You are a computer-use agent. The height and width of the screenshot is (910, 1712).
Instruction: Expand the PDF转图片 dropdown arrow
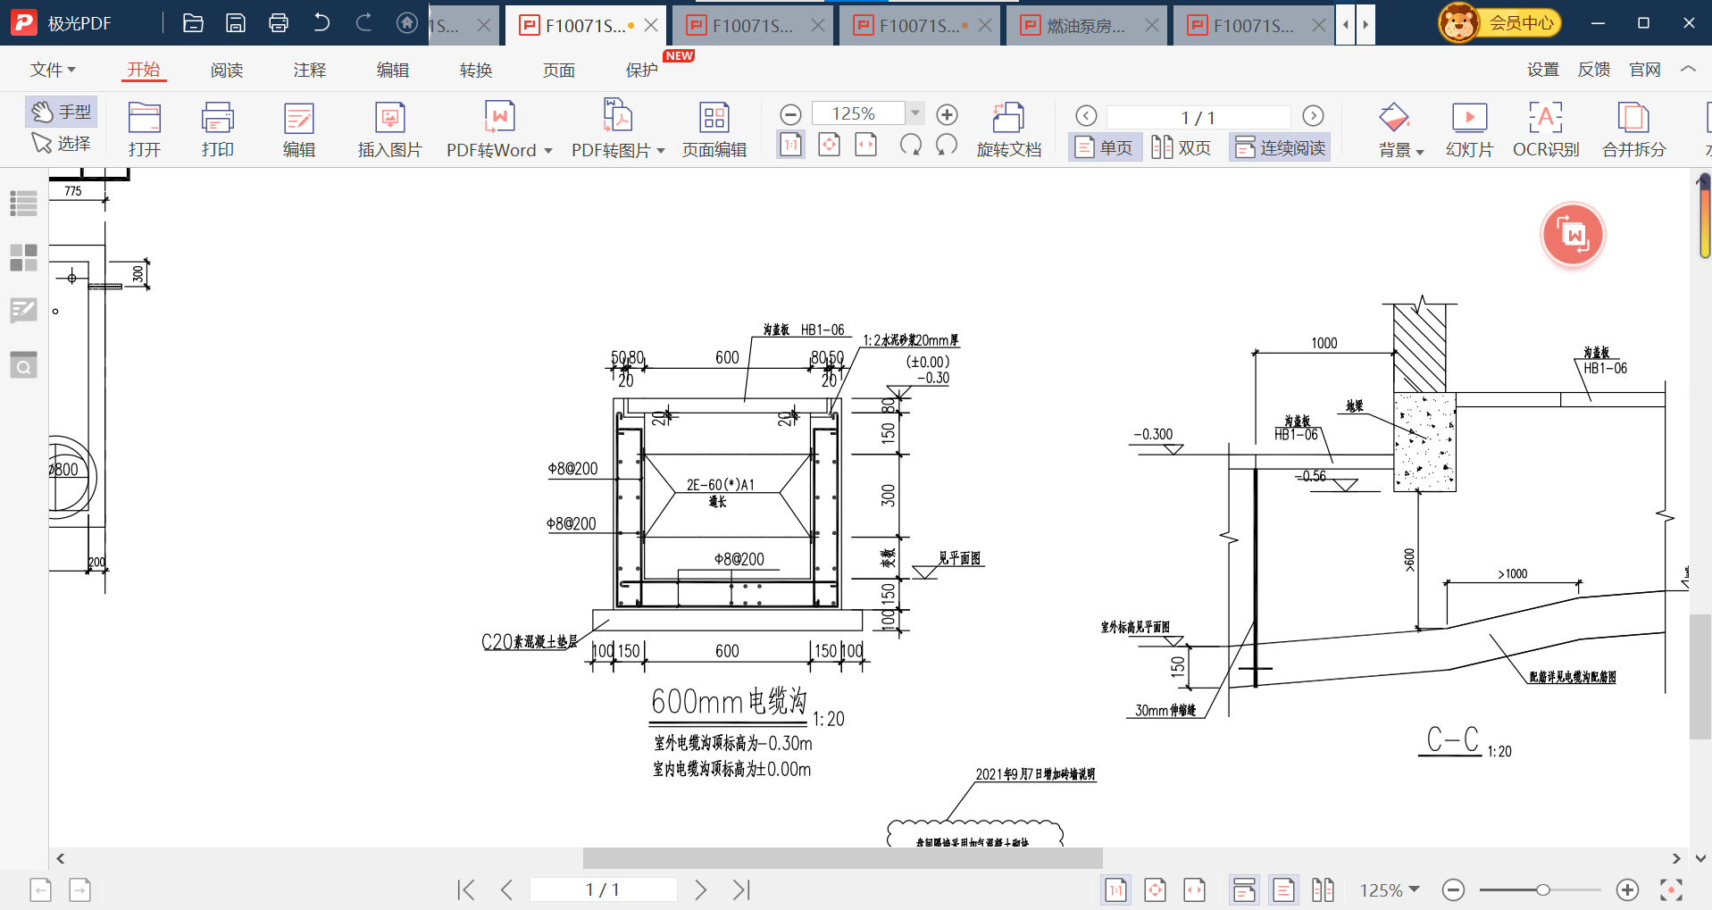[661, 151]
